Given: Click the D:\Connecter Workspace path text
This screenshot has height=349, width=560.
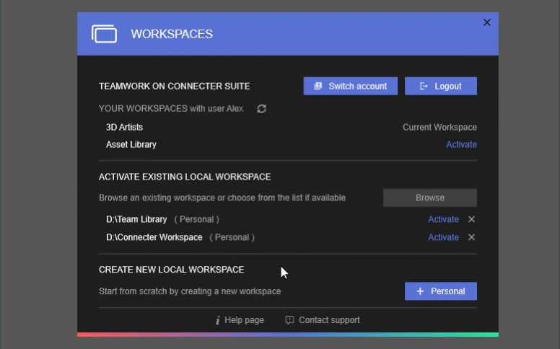Looking at the screenshot, I should click(154, 237).
